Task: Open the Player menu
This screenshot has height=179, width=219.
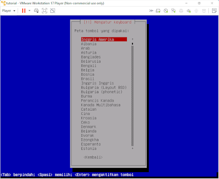Action: pos(9,11)
